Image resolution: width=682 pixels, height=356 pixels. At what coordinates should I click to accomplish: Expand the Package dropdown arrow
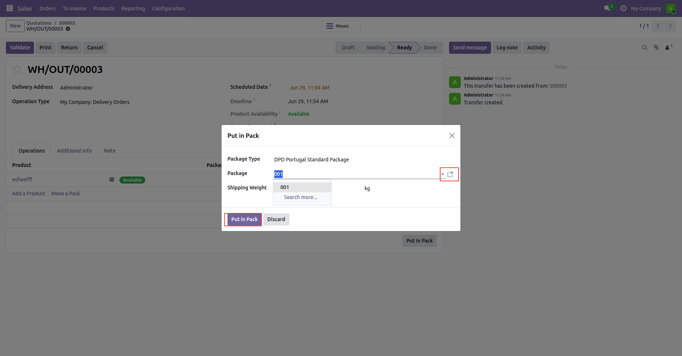tap(443, 174)
